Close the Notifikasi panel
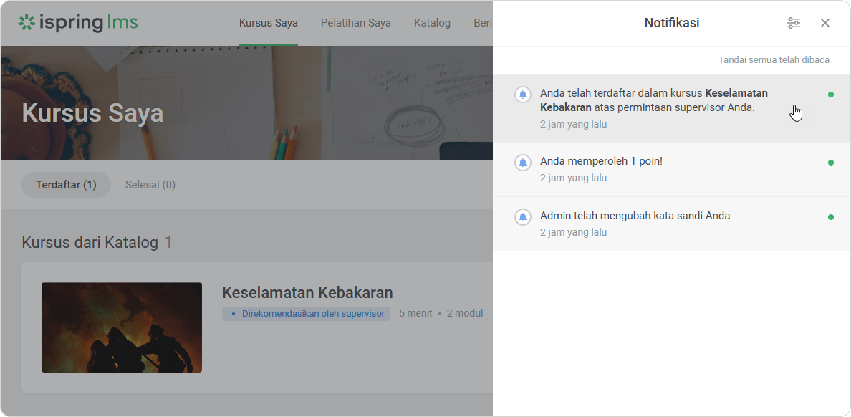Image resolution: width=851 pixels, height=417 pixels. [825, 23]
